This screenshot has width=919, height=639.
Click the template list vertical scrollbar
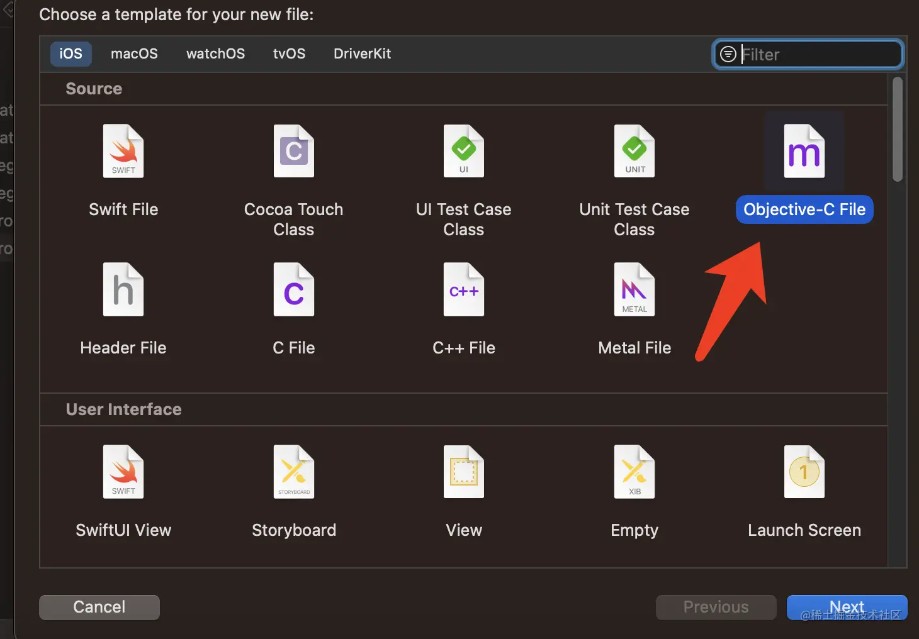[x=898, y=130]
